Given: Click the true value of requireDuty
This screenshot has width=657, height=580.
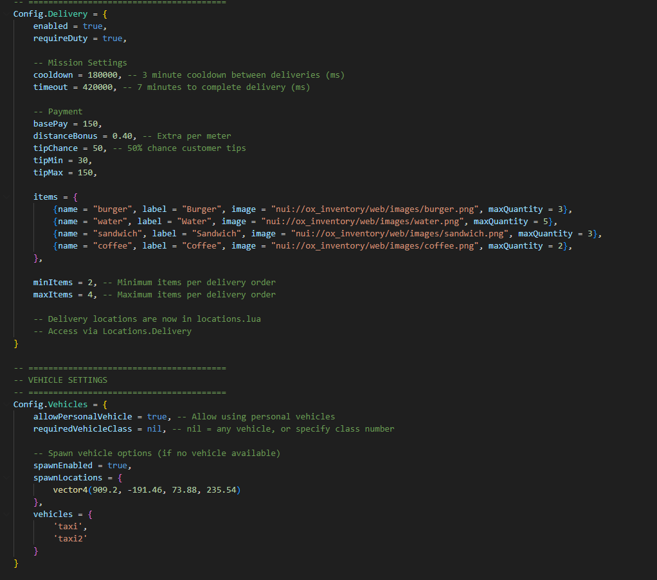Looking at the screenshot, I should tap(113, 39).
